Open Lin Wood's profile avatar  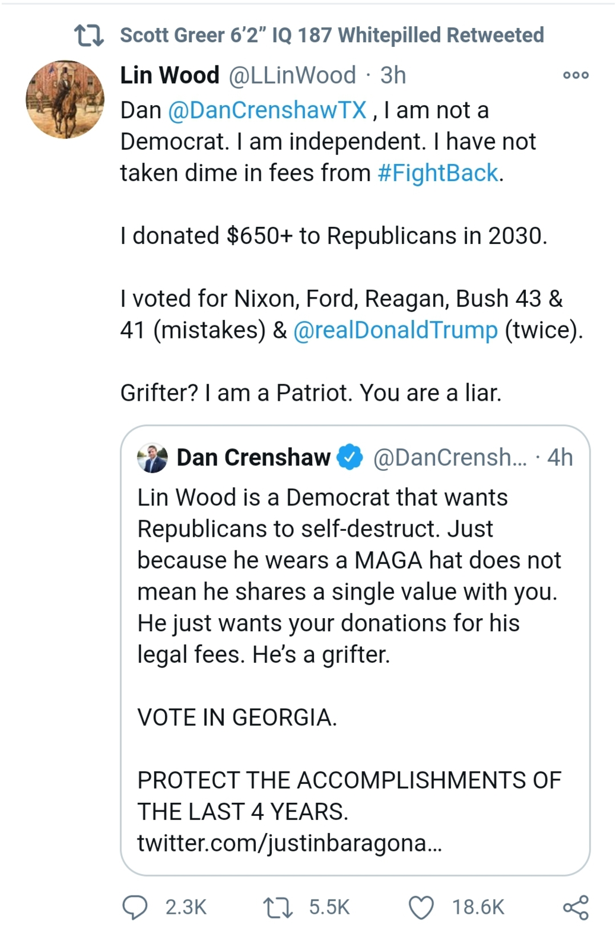[x=65, y=99]
